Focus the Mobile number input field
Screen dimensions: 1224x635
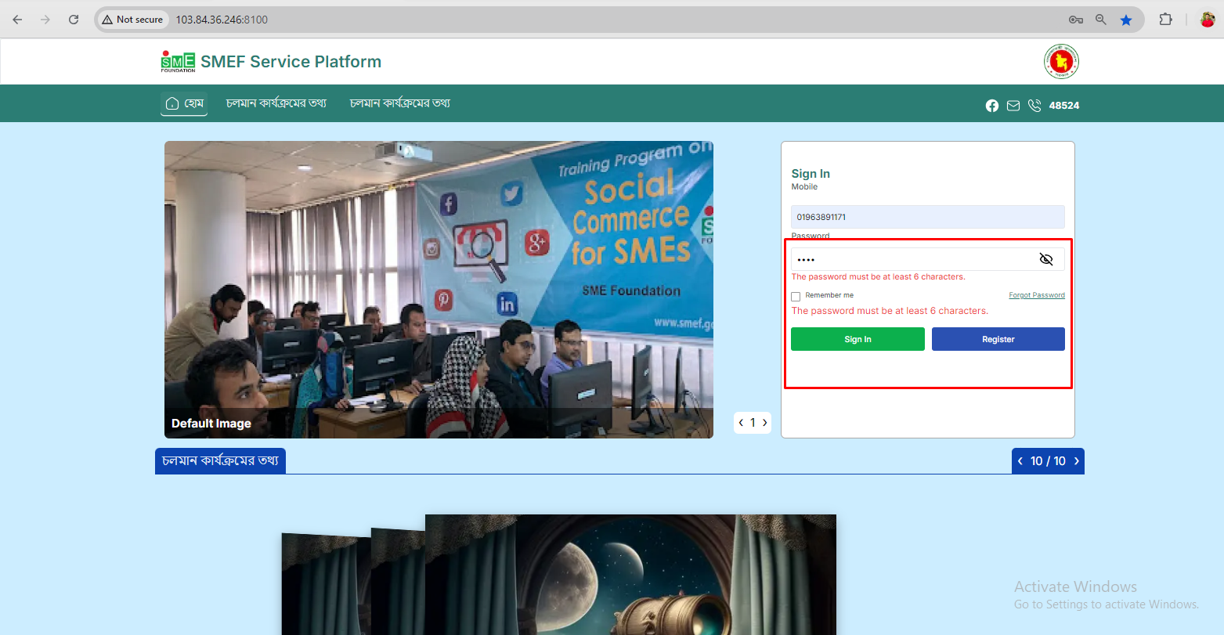point(928,217)
